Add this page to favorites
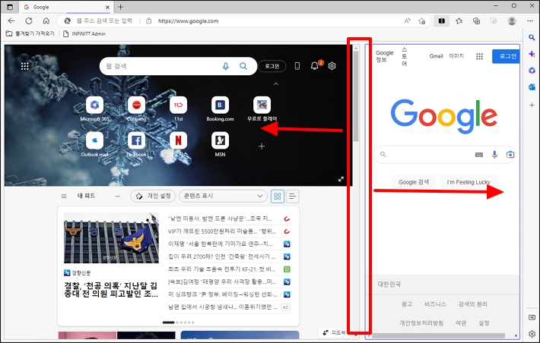Viewport: 540px width, 343px height. [x=422, y=21]
